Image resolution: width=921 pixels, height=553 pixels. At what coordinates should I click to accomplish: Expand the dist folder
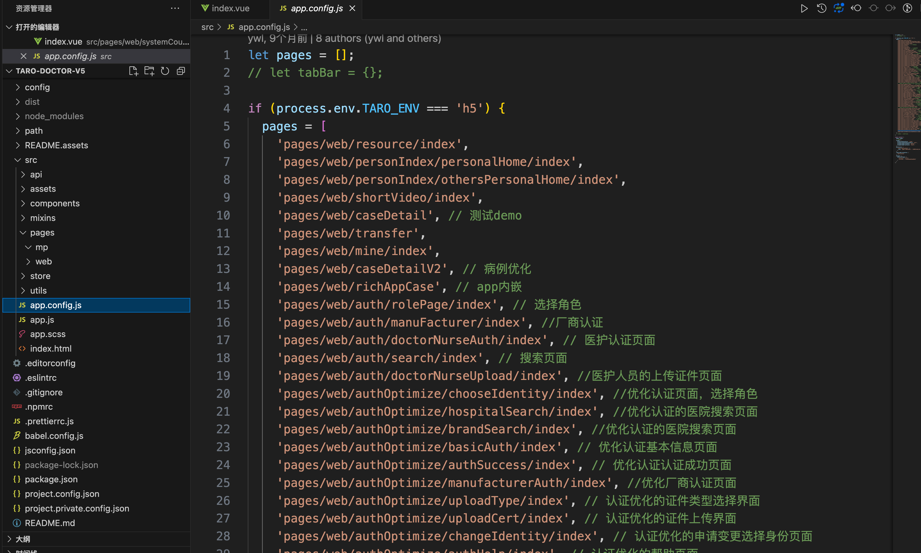click(96, 102)
